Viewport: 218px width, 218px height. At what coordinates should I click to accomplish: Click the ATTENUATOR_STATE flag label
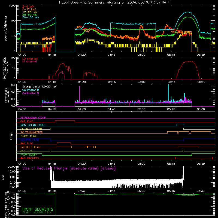[x=33, y=118]
